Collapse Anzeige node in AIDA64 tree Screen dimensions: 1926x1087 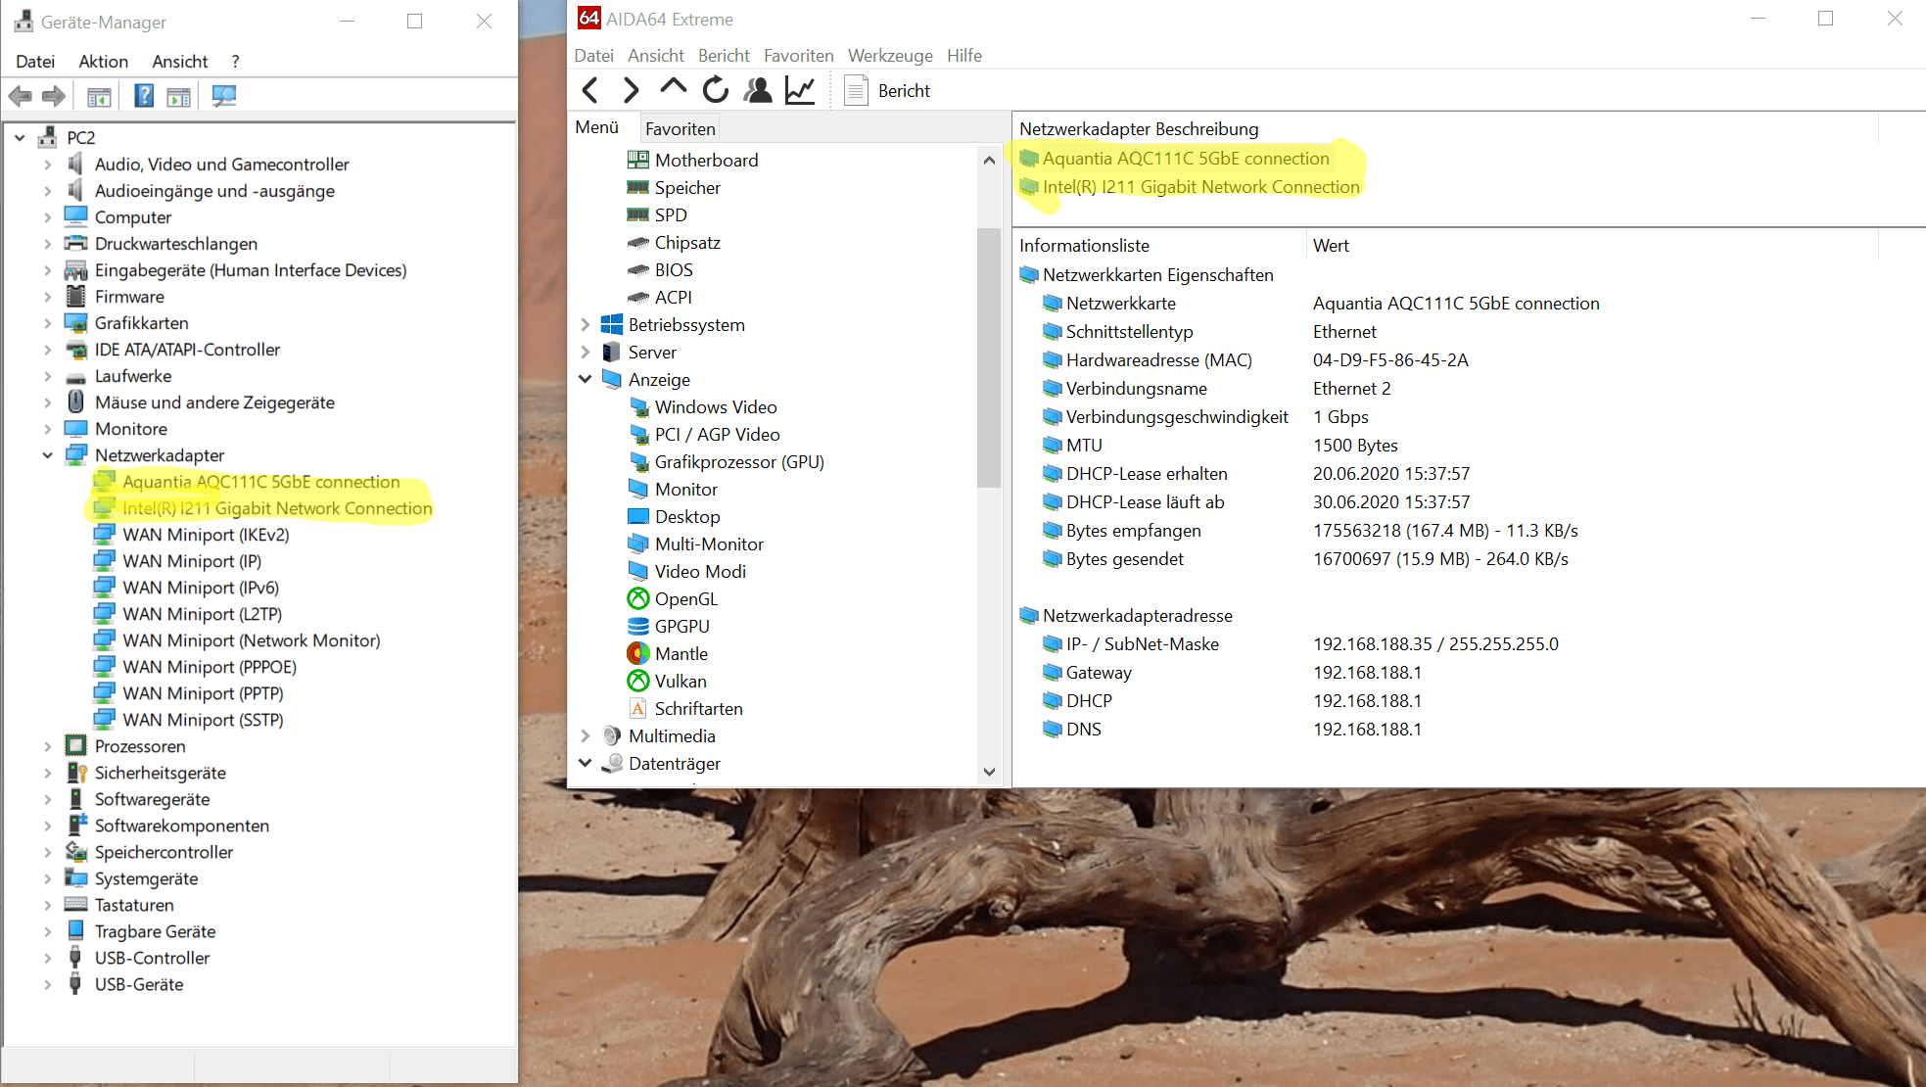point(586,379)
